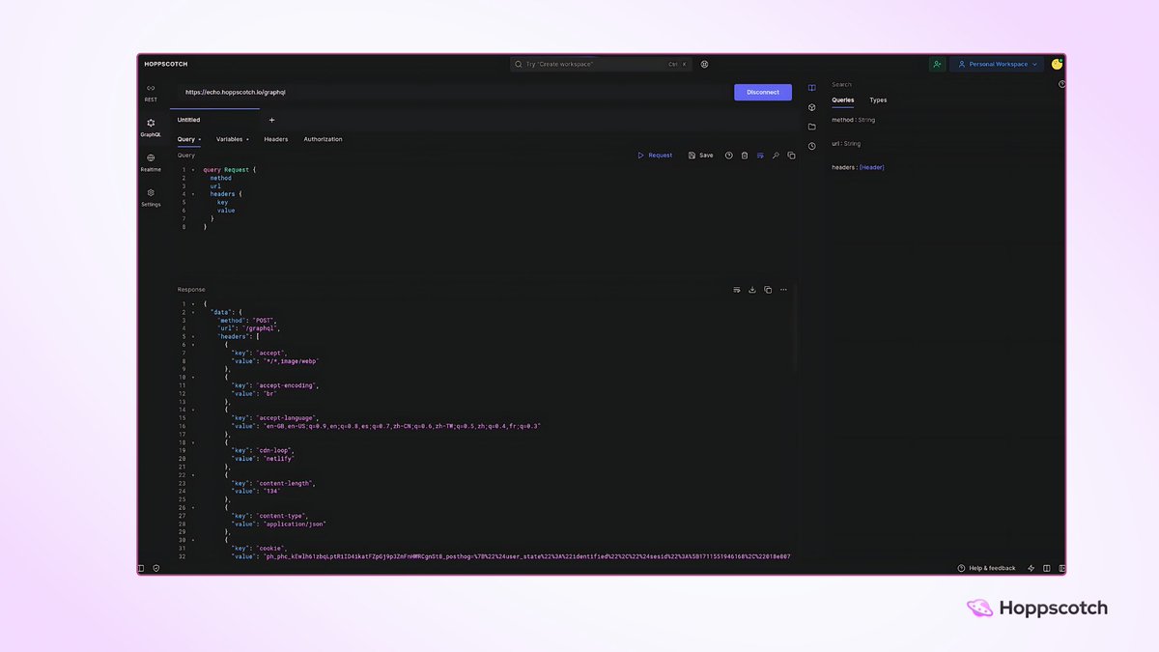
Task: Toggle line wrap in response panel
Action: point(737,290)
